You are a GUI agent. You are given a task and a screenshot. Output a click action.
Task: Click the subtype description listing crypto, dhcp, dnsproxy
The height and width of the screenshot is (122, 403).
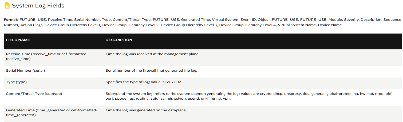tap(250, 96)
